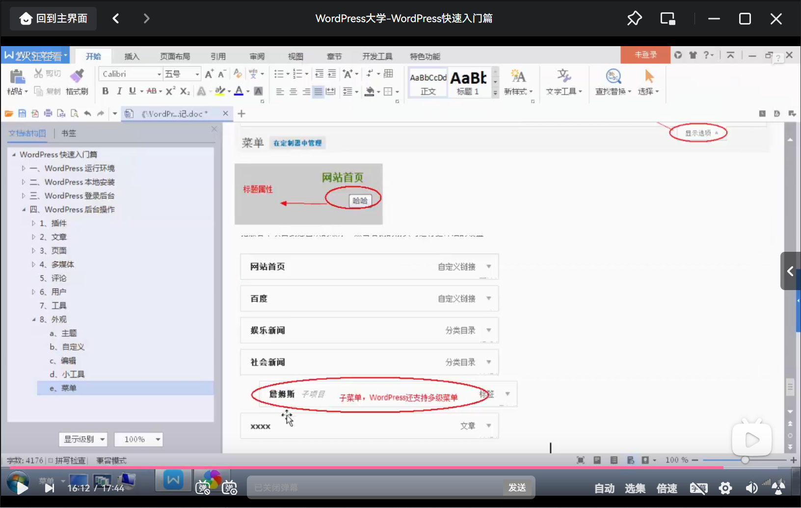
Task: Click the open folder icon
Action: [9, 113]
